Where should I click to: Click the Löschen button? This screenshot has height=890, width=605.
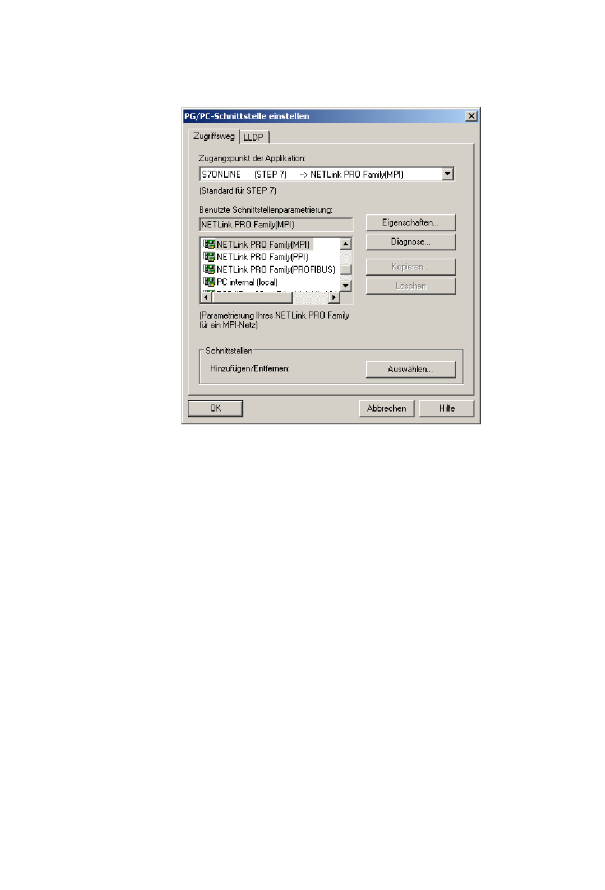click(x=411, y=286)
